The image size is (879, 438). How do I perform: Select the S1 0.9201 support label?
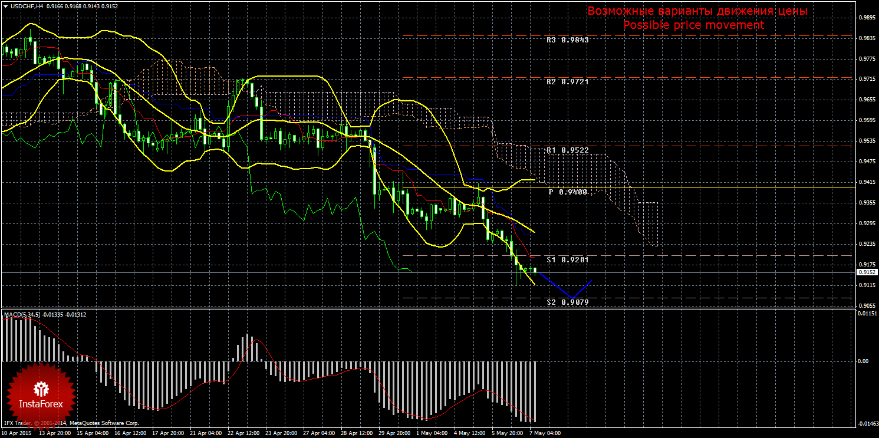click(567, 259)
